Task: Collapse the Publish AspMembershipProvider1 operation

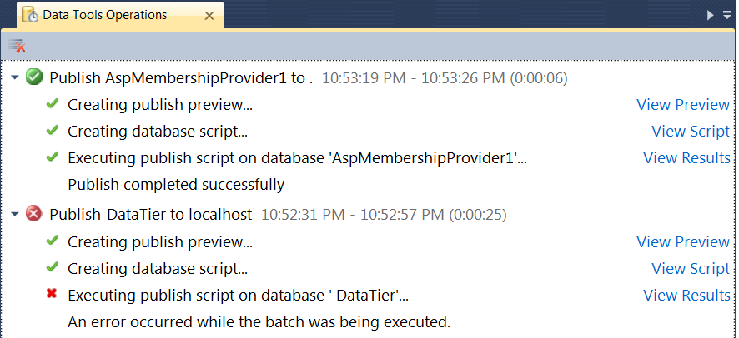Action: 15,77
